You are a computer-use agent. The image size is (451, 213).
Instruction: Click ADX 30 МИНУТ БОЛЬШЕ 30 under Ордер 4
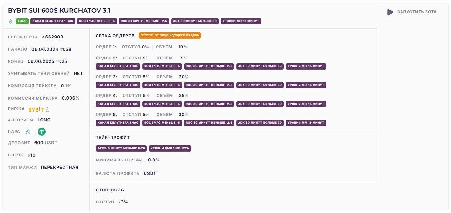pyautogui.click(x=260, y=104)
